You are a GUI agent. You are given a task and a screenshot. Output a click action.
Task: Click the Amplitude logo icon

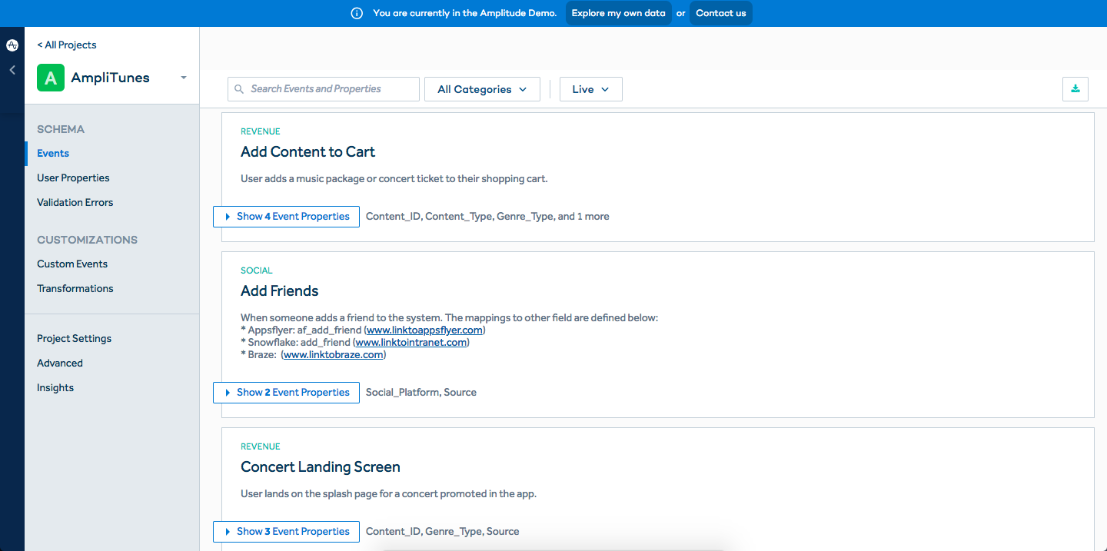click(12, 45)
